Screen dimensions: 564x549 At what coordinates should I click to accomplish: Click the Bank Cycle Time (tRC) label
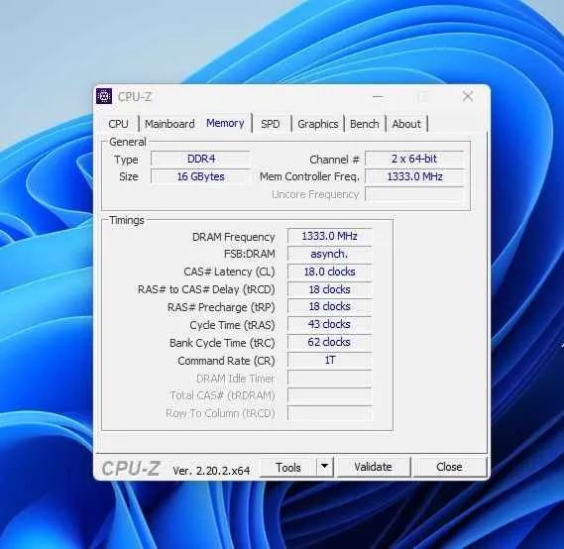click(222, 343)
